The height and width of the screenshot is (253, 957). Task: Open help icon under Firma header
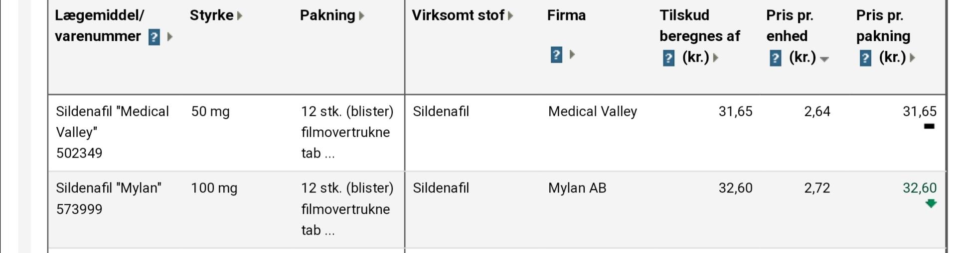556,55
